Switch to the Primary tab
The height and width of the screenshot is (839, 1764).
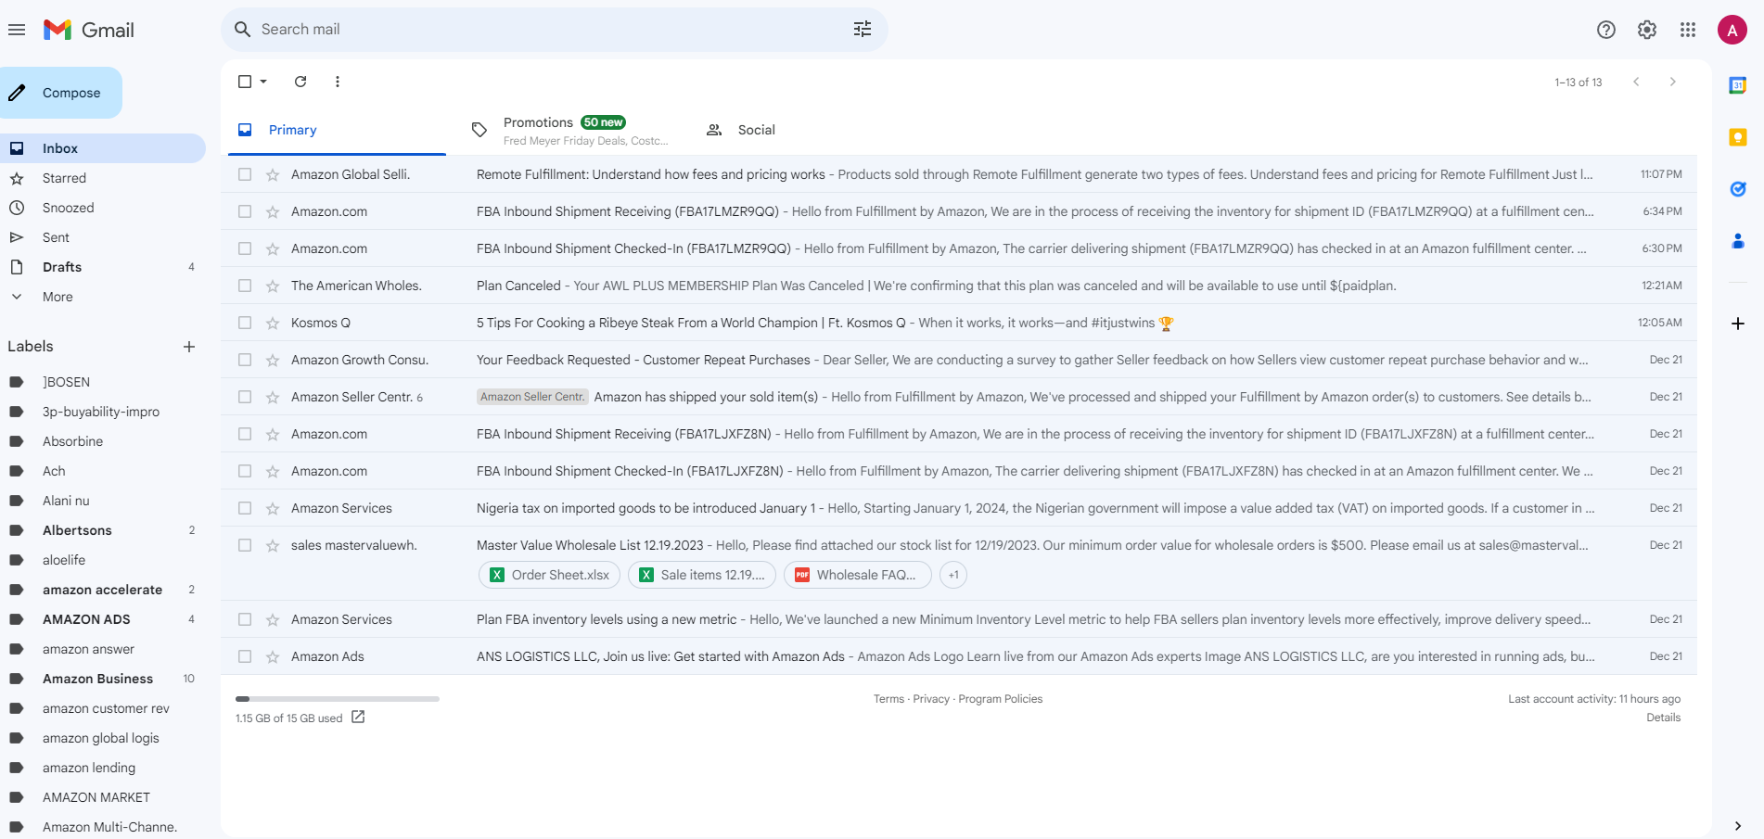337,130
